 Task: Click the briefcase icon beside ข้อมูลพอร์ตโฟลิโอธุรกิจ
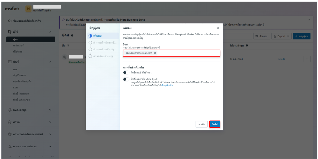coord(10,21)
